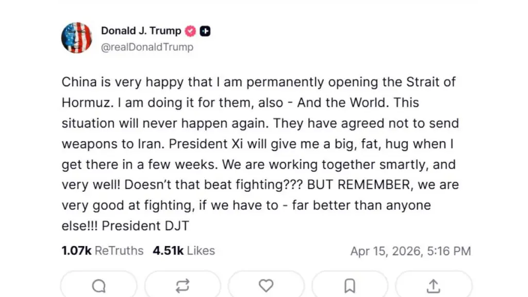
Task: ReTruth this post using the arrows icon
Action: [183, 285]
